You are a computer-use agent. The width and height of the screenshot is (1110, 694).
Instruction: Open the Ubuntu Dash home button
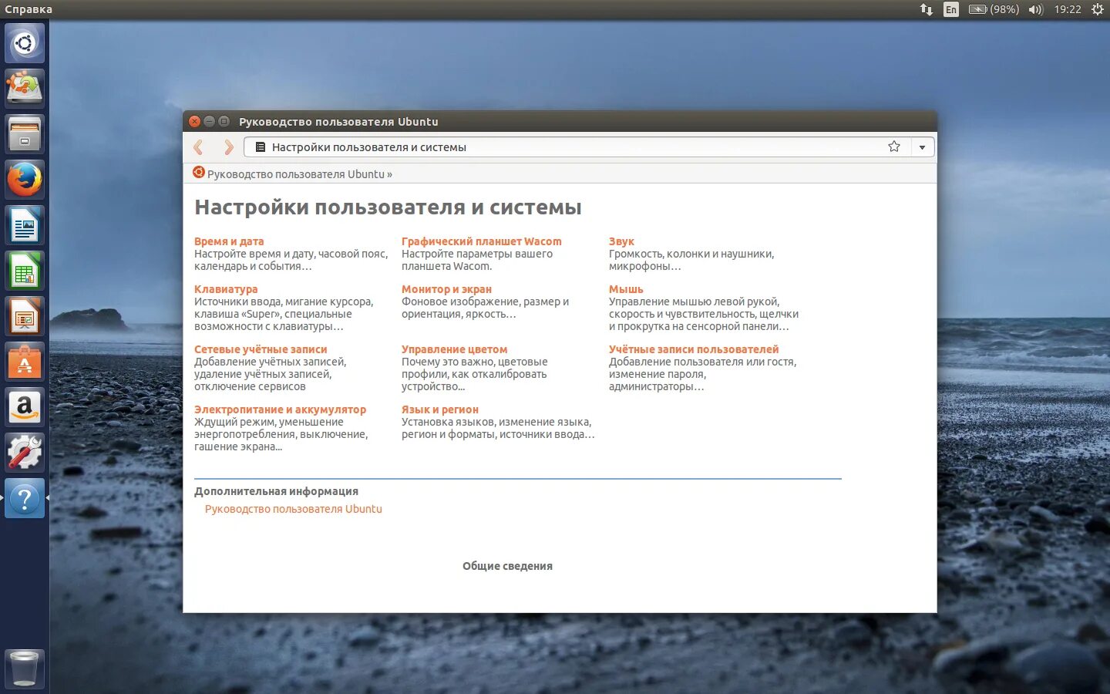pyautogui.click(x=24, y=42)
